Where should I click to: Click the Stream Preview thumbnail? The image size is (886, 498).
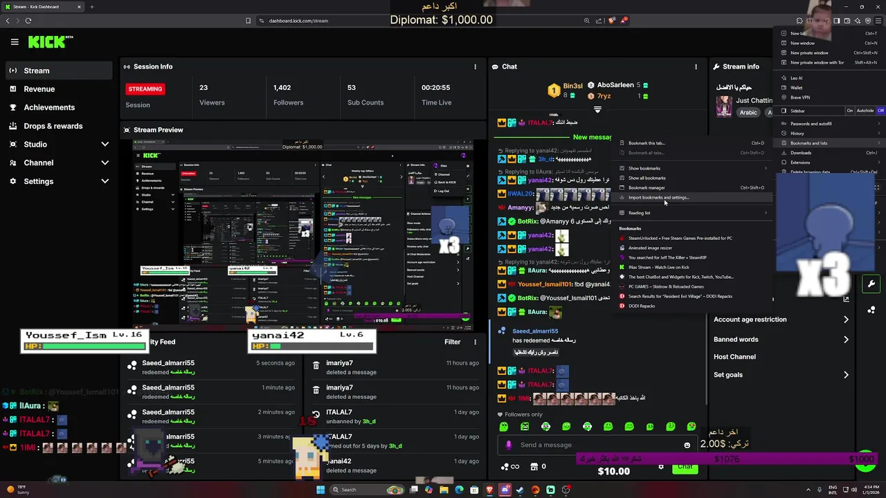pyautogui.click(x=302, y=235)
